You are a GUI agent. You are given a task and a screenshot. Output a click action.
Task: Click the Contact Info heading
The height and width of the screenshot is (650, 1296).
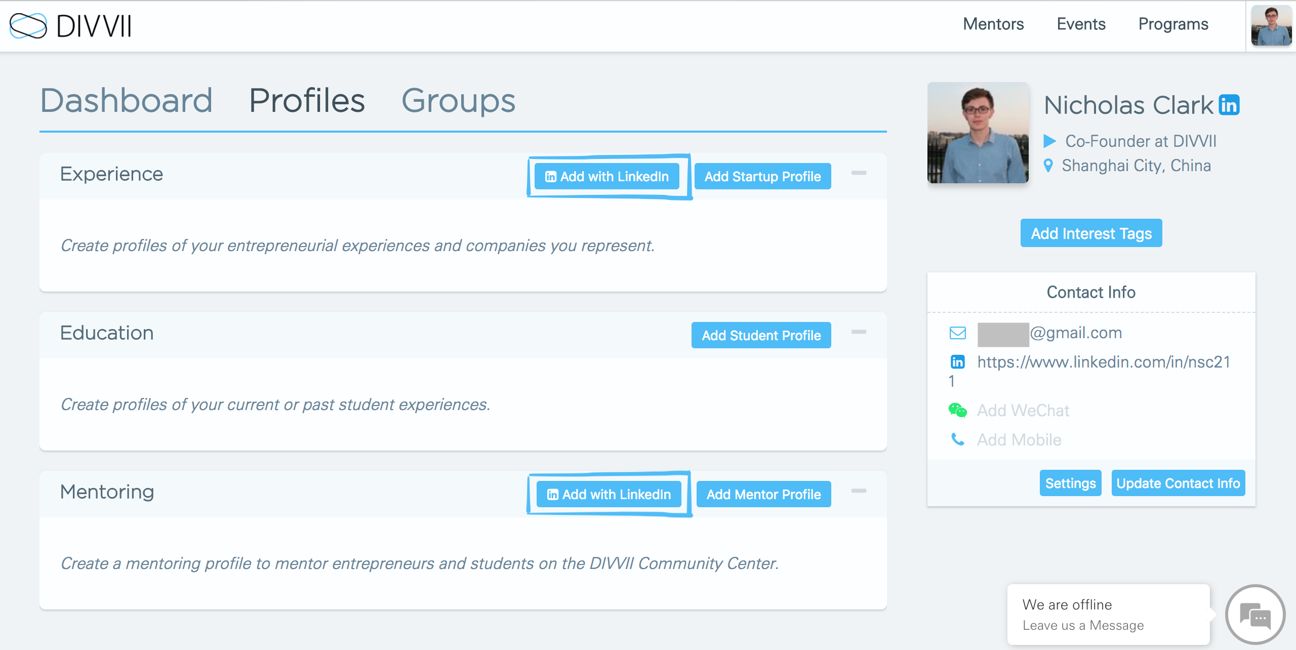tap(1091, 292)
